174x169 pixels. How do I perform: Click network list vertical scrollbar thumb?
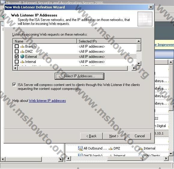[139, 47]
